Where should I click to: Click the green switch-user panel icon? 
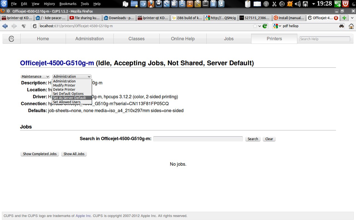338,4
